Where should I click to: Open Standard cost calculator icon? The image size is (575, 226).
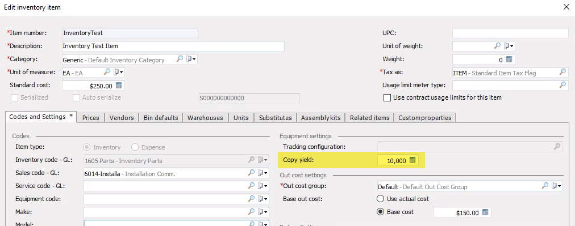click(118, 86)
